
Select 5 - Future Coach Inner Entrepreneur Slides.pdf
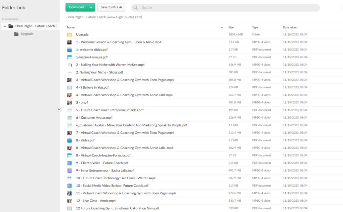[110, 110]
